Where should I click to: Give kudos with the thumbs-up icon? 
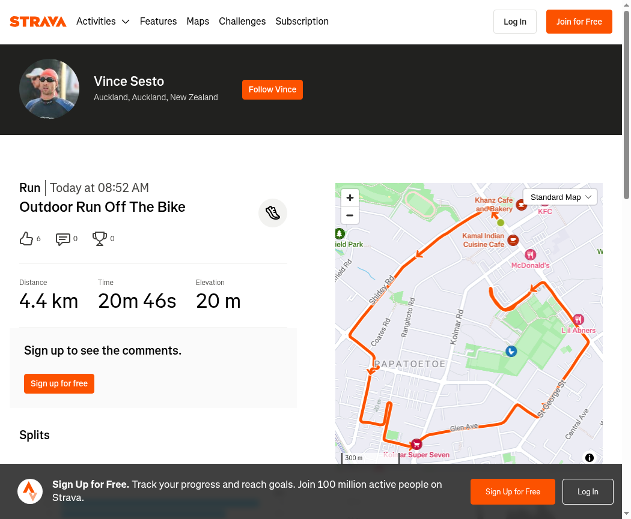click(26, 239)
